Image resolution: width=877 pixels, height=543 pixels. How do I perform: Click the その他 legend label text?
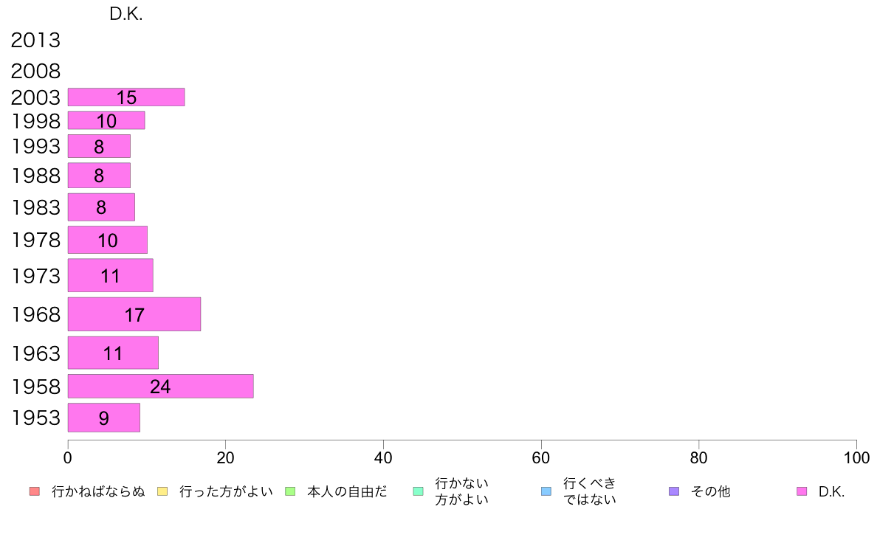710,491
